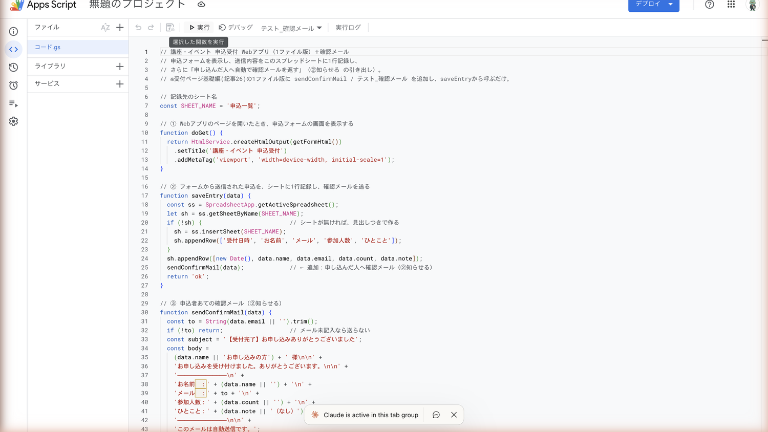
Task: Click line number 17 in gutter
Action: 145,196
